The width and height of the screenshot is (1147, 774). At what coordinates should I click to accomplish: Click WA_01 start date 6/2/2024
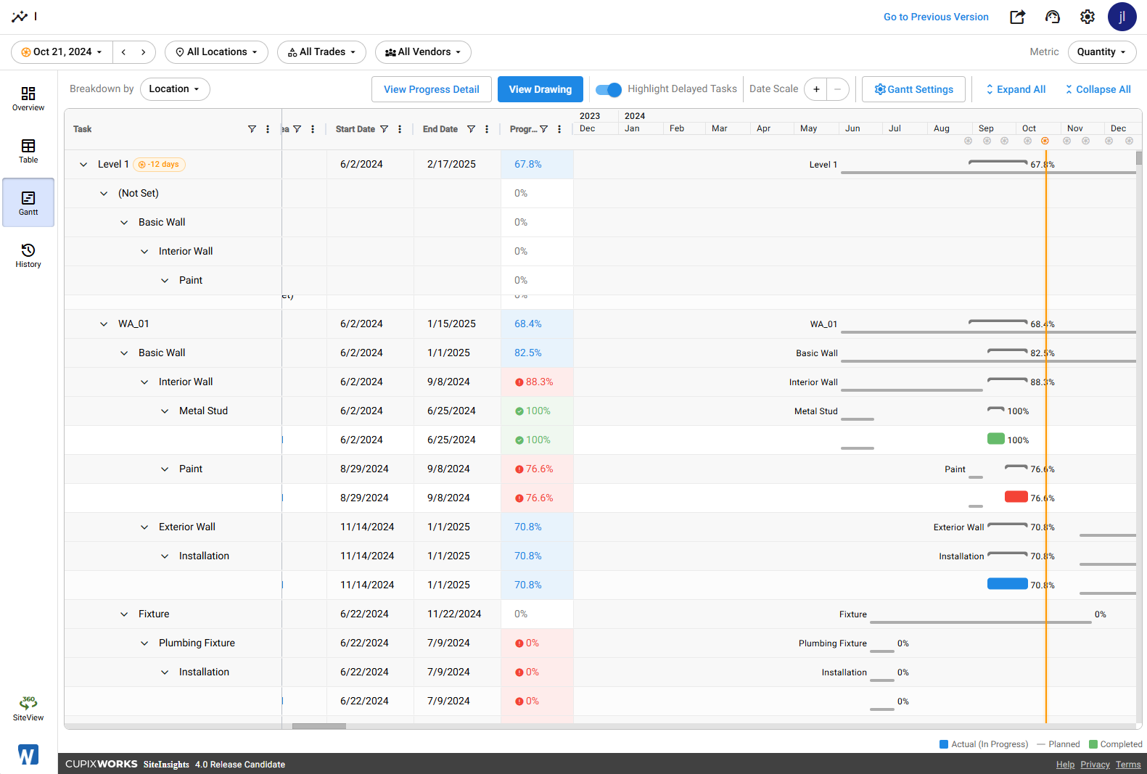coord(361,324)
